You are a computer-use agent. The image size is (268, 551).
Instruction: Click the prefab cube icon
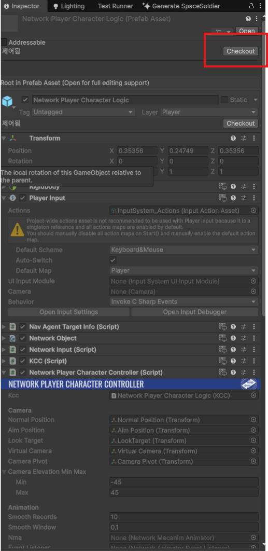tap(7, 101)
